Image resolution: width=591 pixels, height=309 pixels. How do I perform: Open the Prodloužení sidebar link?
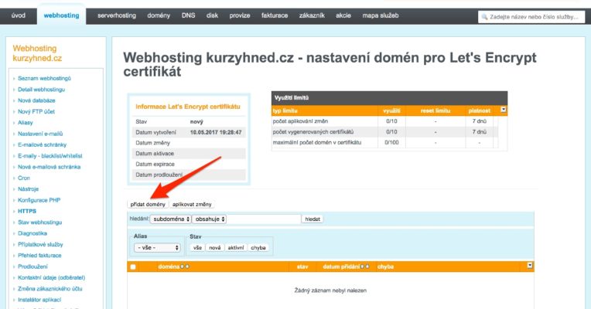point(32,267)
